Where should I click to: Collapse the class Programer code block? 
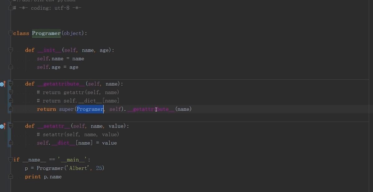11,33
